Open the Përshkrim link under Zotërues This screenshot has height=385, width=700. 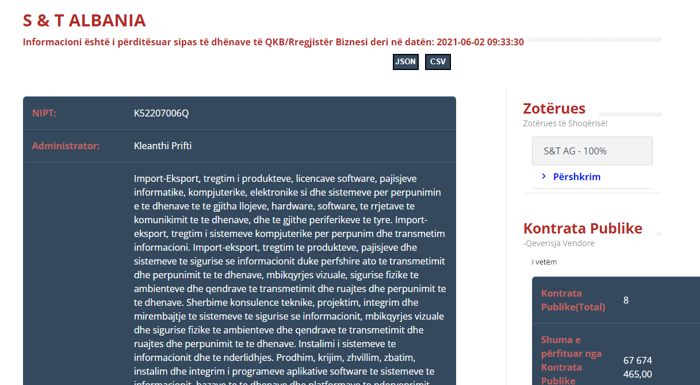click(576, 177)
